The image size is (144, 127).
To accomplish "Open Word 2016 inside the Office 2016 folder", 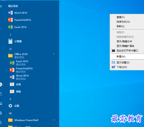I will 19,77.
